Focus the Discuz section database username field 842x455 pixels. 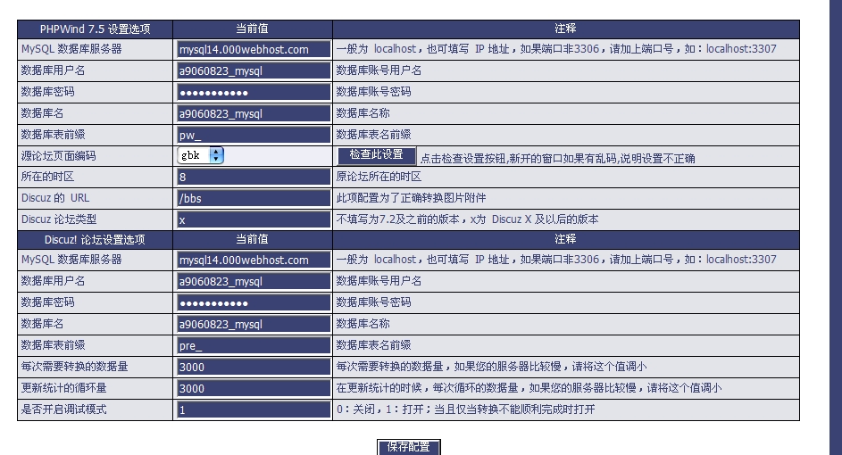pos(253,281)
